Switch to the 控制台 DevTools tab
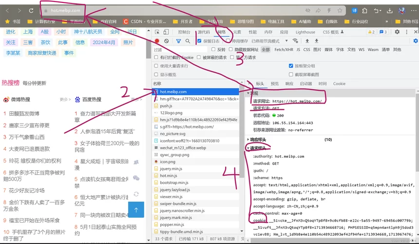 coord(184,32)
